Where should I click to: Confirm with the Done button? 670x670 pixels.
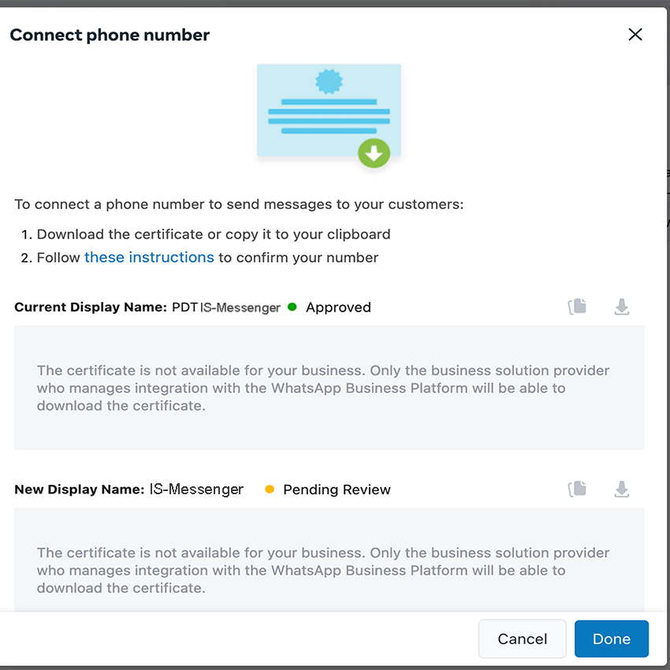point(611,638)
